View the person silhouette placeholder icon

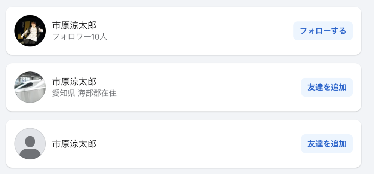pyautogui.click(x=30, y=144)
